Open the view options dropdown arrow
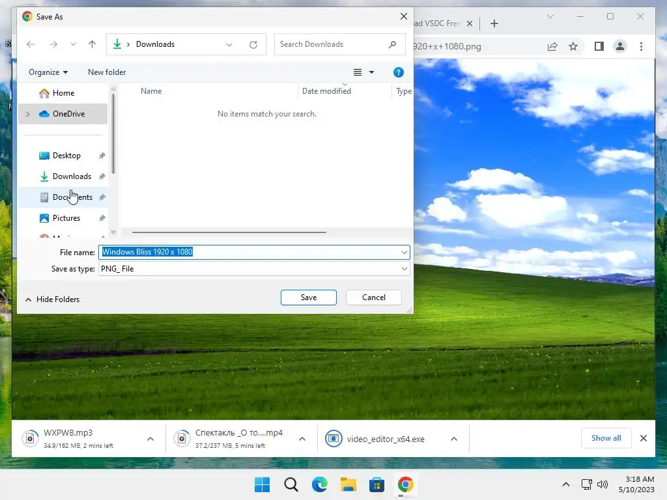This screenshot has height=500, width=667. click(x=371, y=72)
